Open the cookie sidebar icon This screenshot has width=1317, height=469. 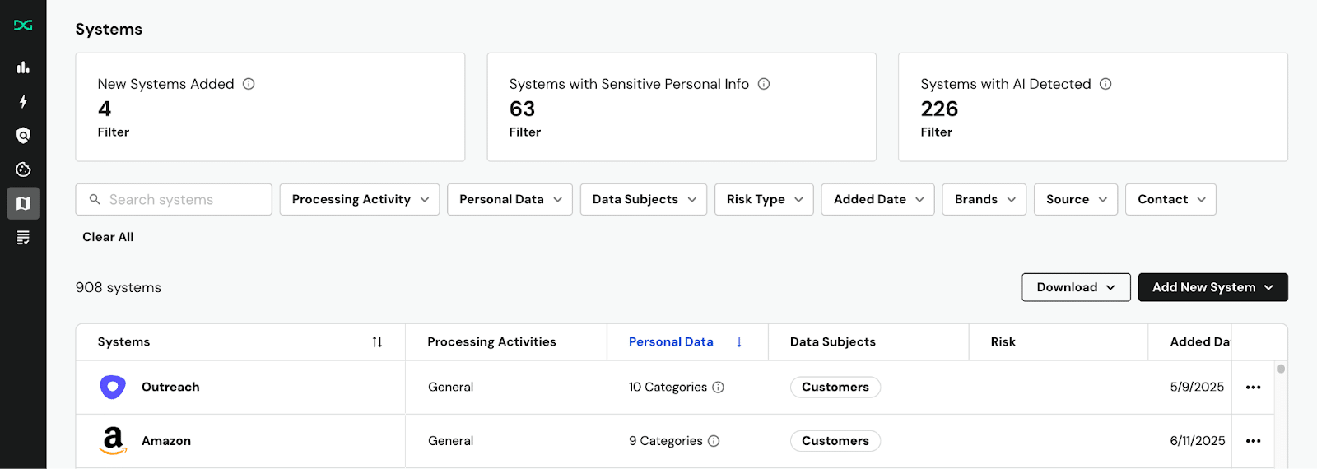23,169
